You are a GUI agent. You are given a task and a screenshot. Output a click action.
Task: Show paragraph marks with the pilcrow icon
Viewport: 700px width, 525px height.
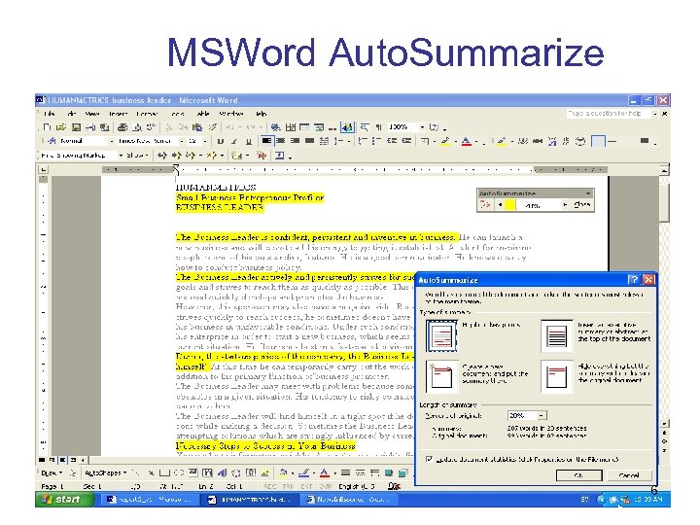tap(379, 127)
